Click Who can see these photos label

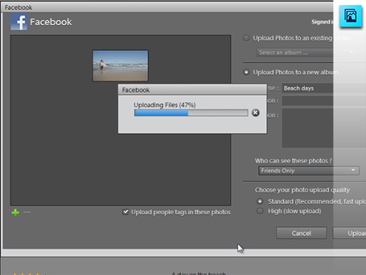pos(294,161)
